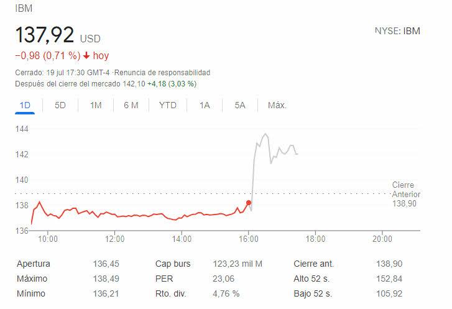View the 5A five-year tab
This screenshot has width=452, height=309.
tap(240, 105)
